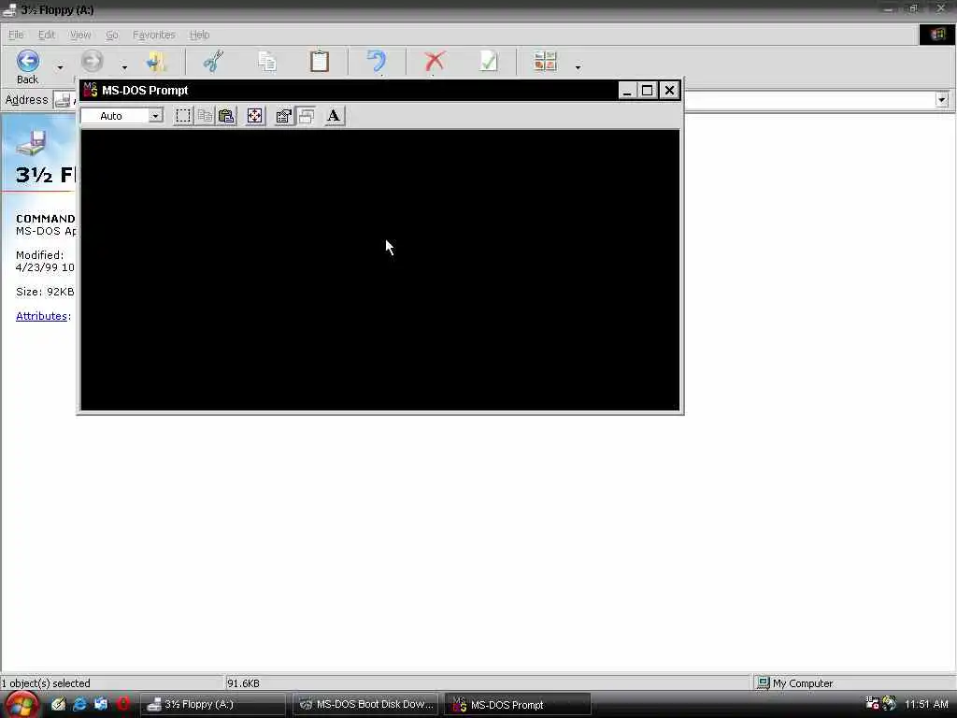Open the Edit menu

pyautogui.click(x=47, y=35)
